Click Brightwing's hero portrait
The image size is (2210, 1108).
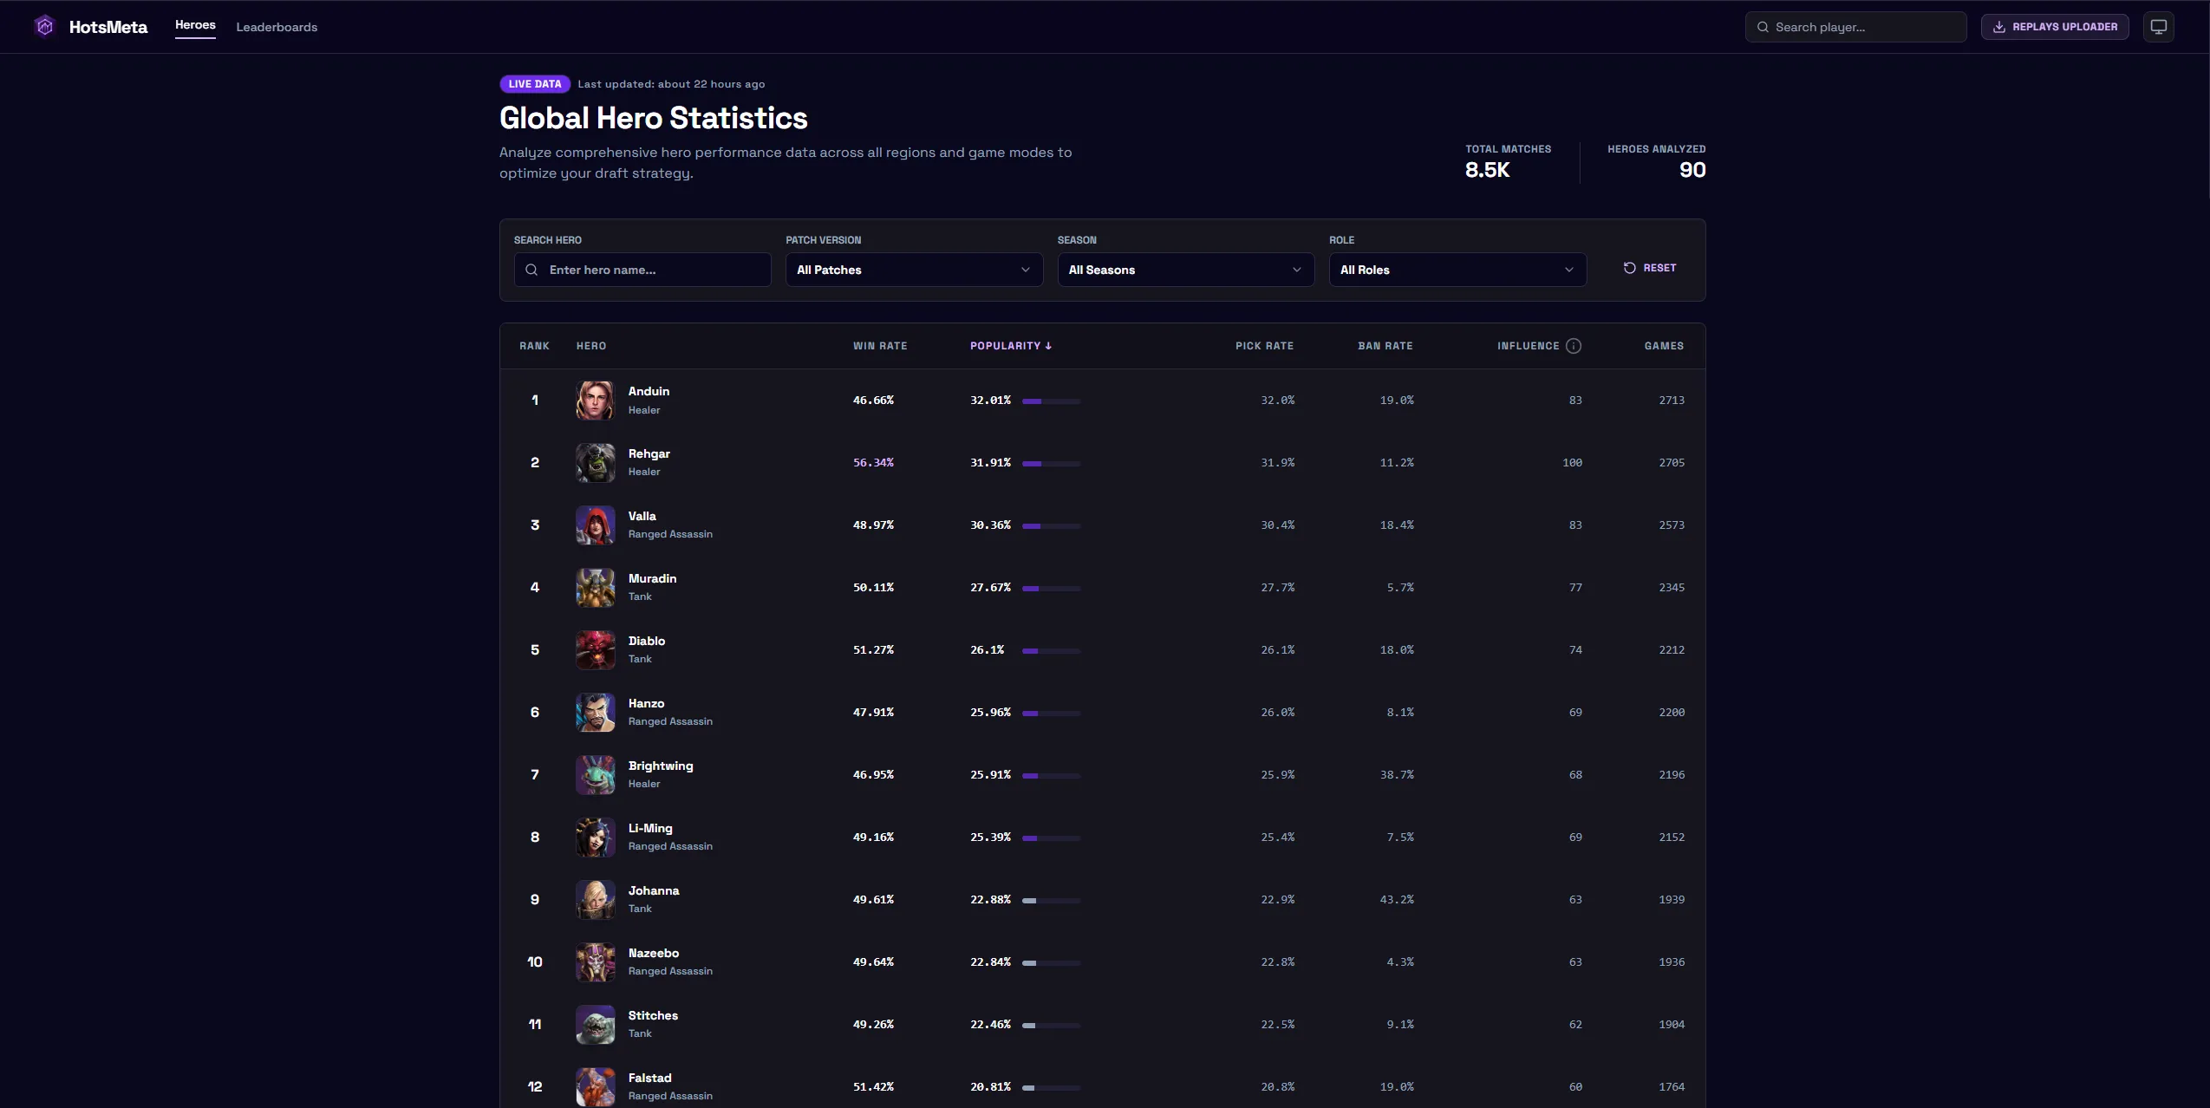click(x=596, y=775)
